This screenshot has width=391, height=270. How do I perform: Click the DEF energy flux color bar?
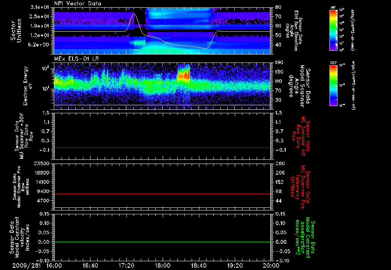333,85
